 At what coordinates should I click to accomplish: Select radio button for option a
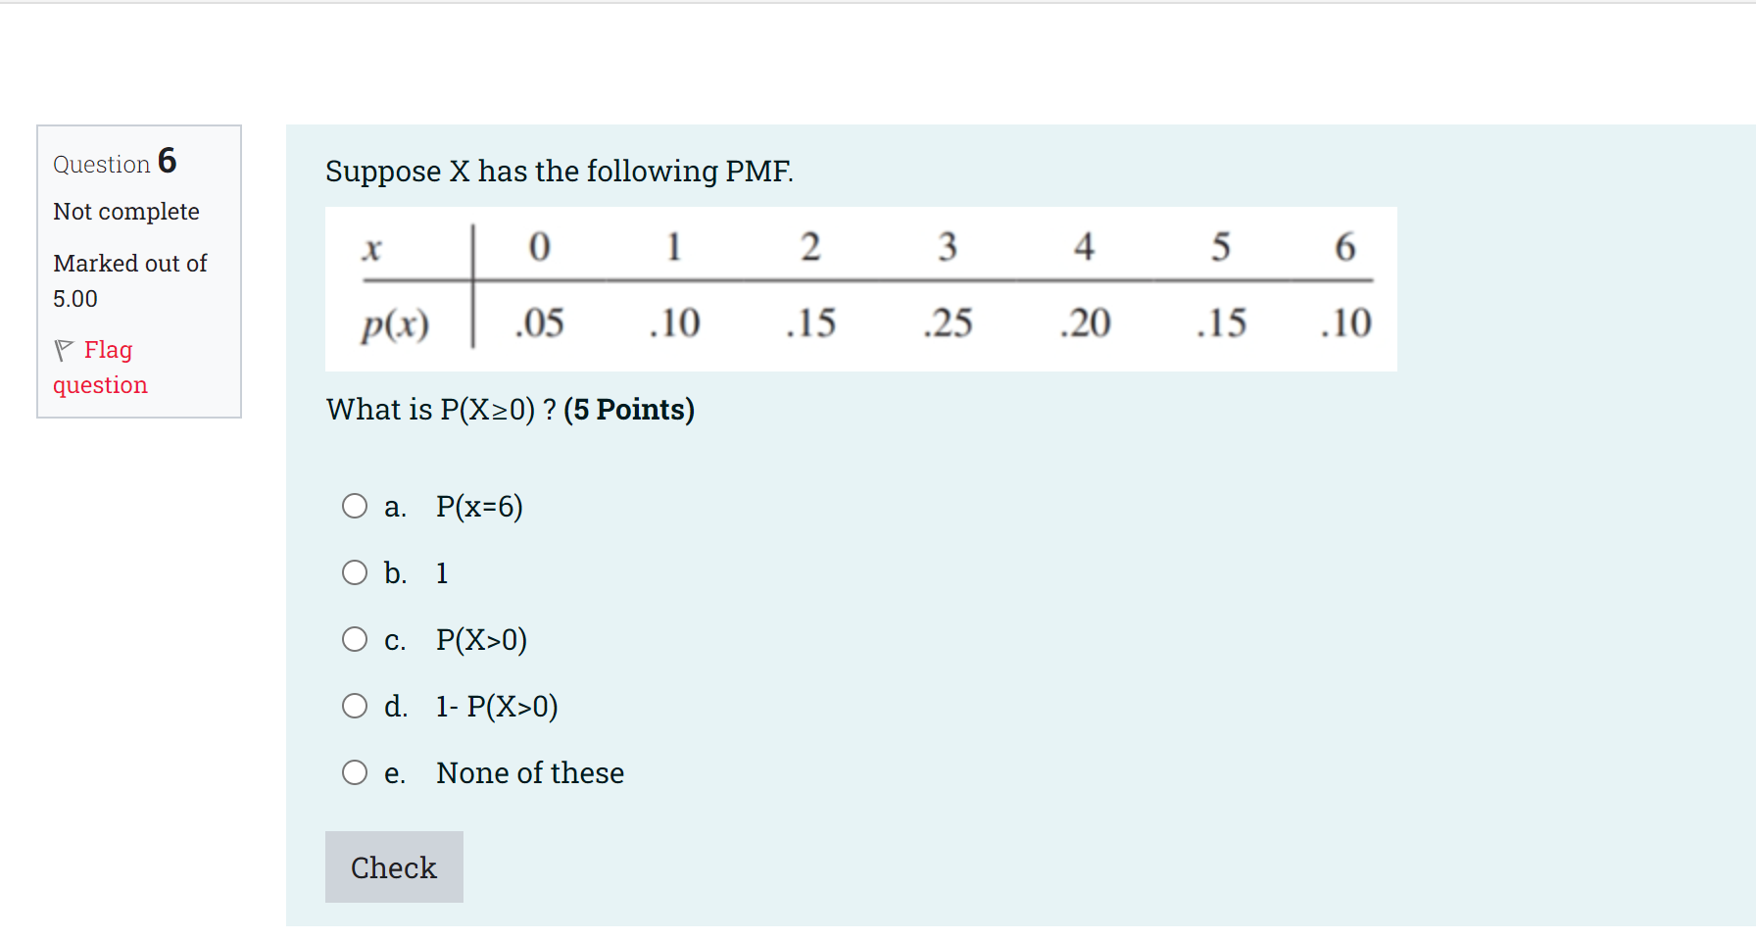point(355,506)
